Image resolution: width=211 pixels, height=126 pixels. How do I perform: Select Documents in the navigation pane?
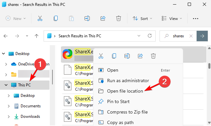[30, 106]
